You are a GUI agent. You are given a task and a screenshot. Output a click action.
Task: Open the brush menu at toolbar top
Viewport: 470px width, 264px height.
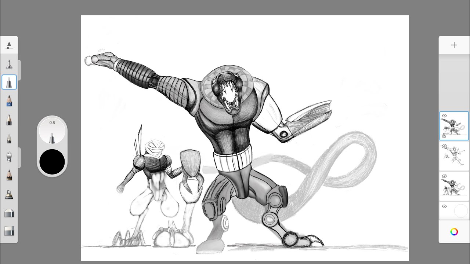[x=9, y=45]
